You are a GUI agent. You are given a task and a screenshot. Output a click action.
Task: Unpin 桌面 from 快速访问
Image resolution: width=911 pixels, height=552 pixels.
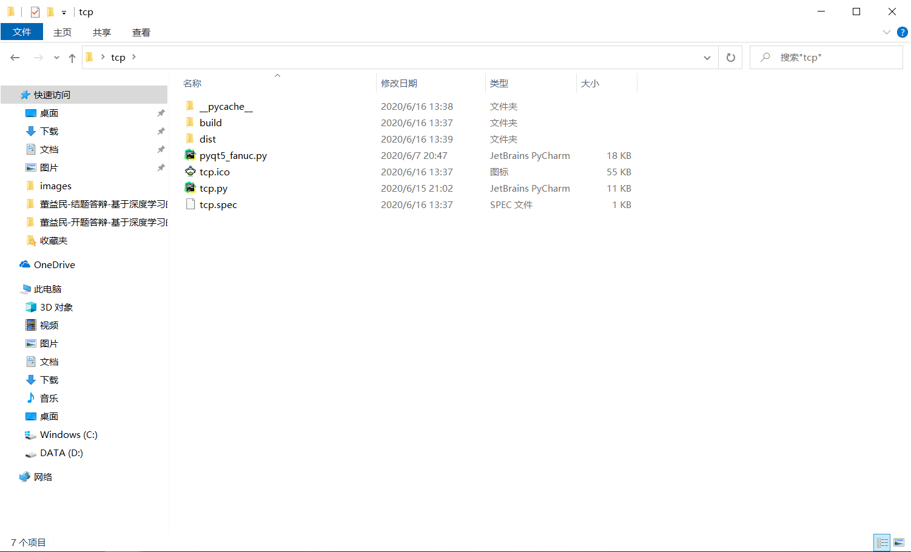tap(161, 113)
